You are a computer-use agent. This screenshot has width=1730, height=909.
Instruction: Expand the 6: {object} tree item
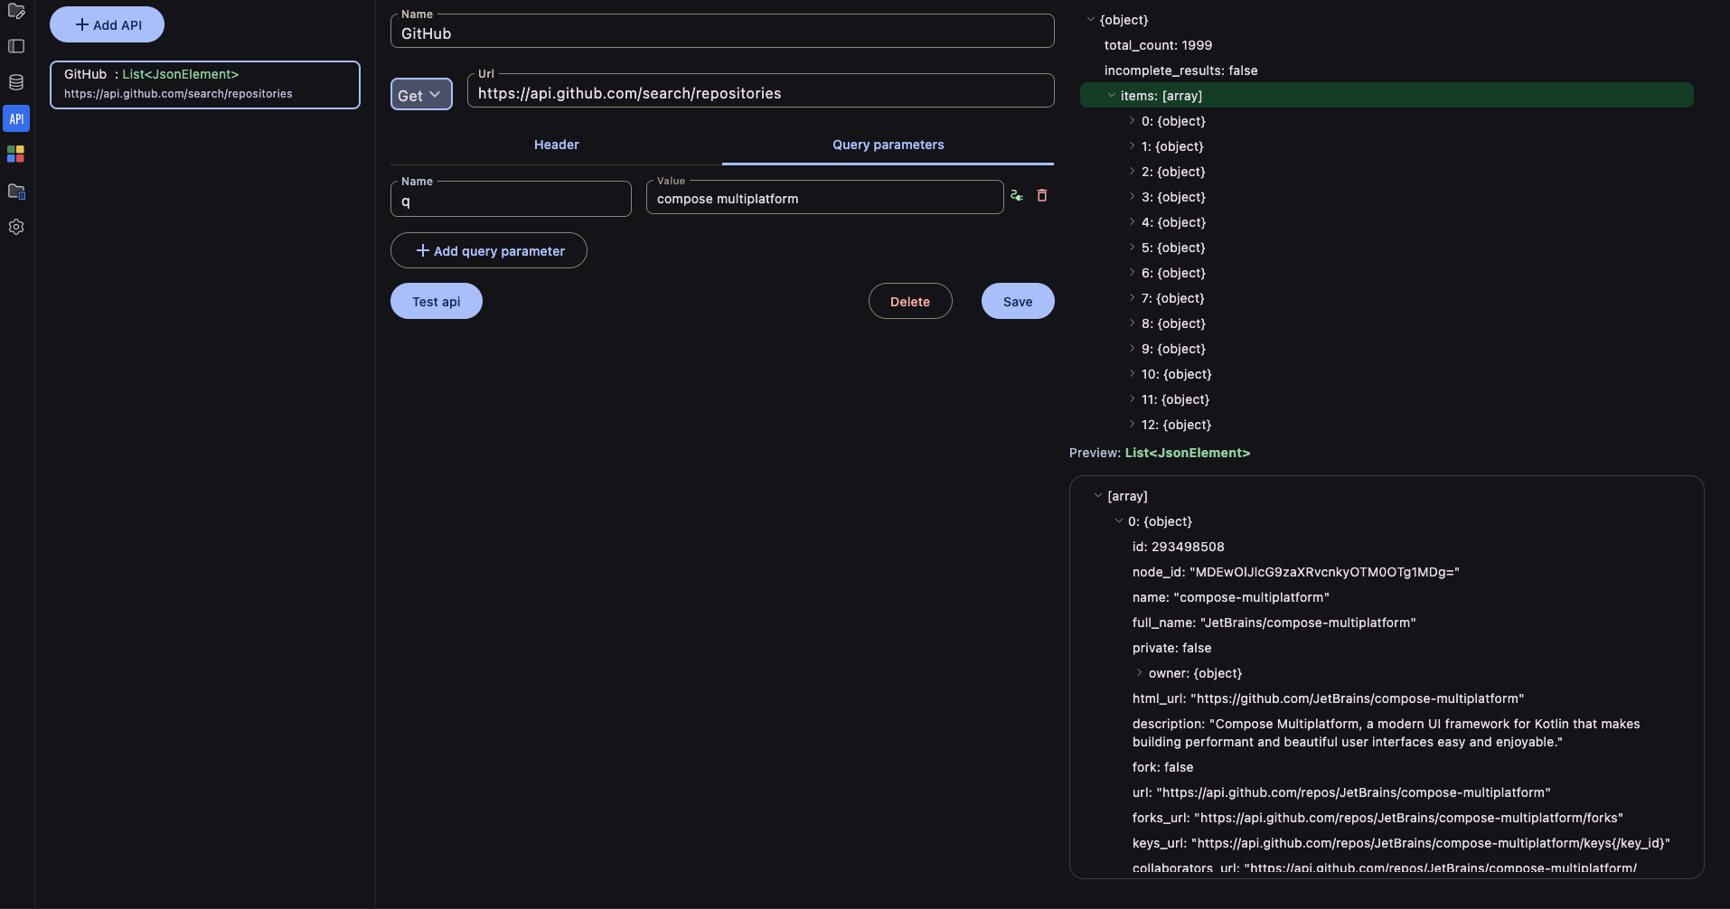tap(1132, 273)
